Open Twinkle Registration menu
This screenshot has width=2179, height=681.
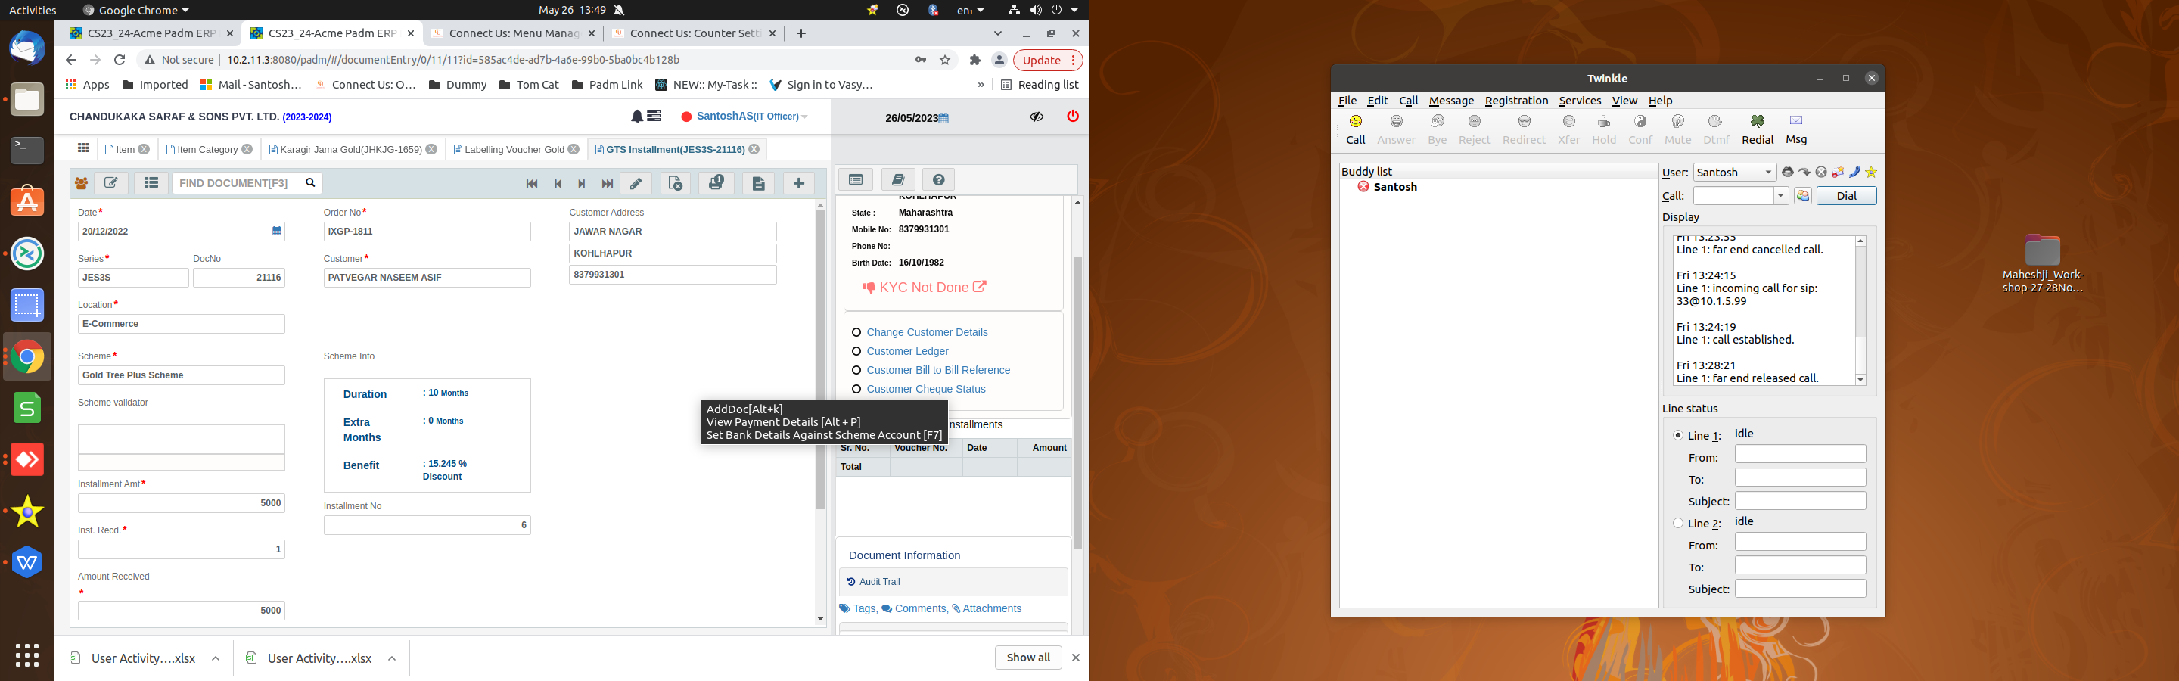pyautogui.click(x=1515, y=101)
